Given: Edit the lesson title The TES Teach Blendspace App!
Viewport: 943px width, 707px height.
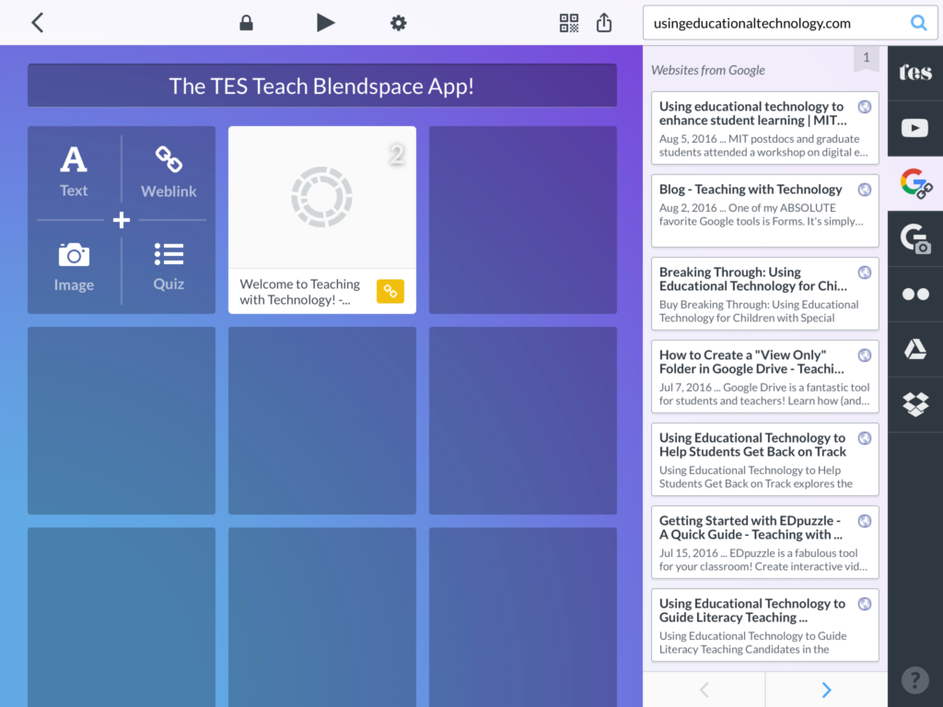Looking at the screenshot, I should pos(321,86).
